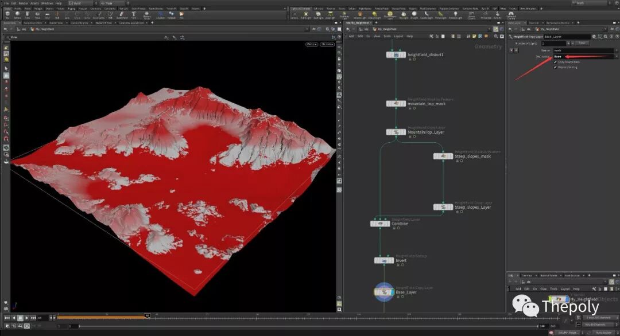This screenshot has height=336, width=620.
Task: Open the Source layer dropdown arrow
Action: [617, 50]
